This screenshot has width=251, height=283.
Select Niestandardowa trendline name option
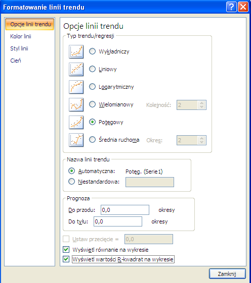point(71,182)
